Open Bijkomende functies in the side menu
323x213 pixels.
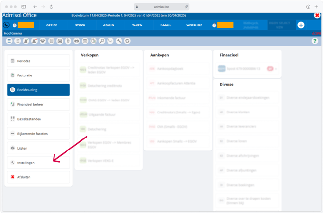point(39,134)
